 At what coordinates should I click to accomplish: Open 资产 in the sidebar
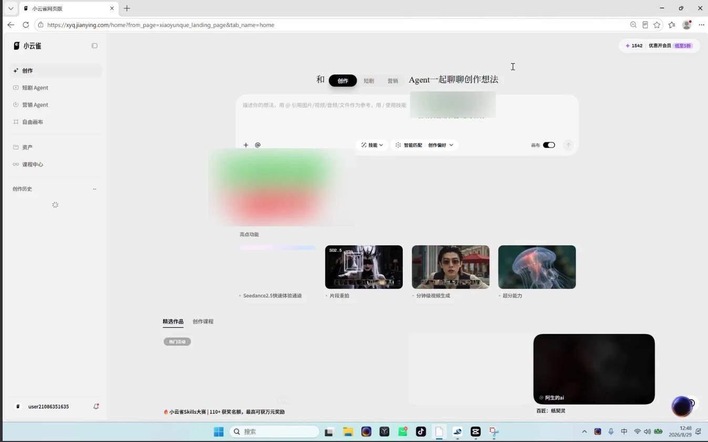55,147
